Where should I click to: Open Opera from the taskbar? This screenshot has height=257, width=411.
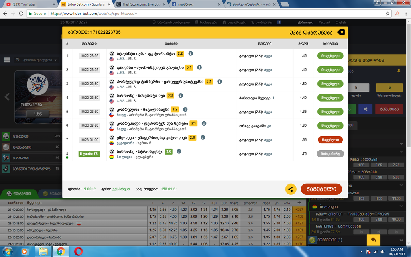point(78,252)
